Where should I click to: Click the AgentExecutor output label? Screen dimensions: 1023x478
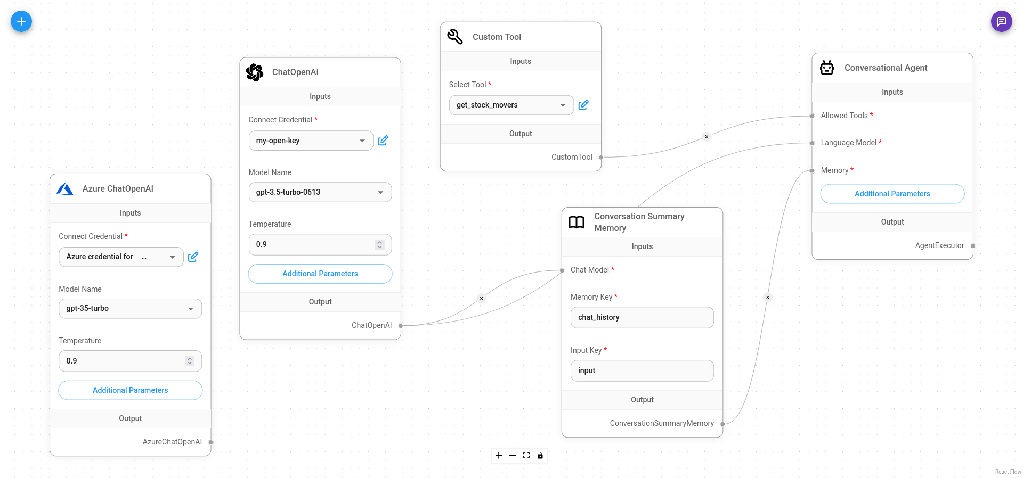[939, 245]
